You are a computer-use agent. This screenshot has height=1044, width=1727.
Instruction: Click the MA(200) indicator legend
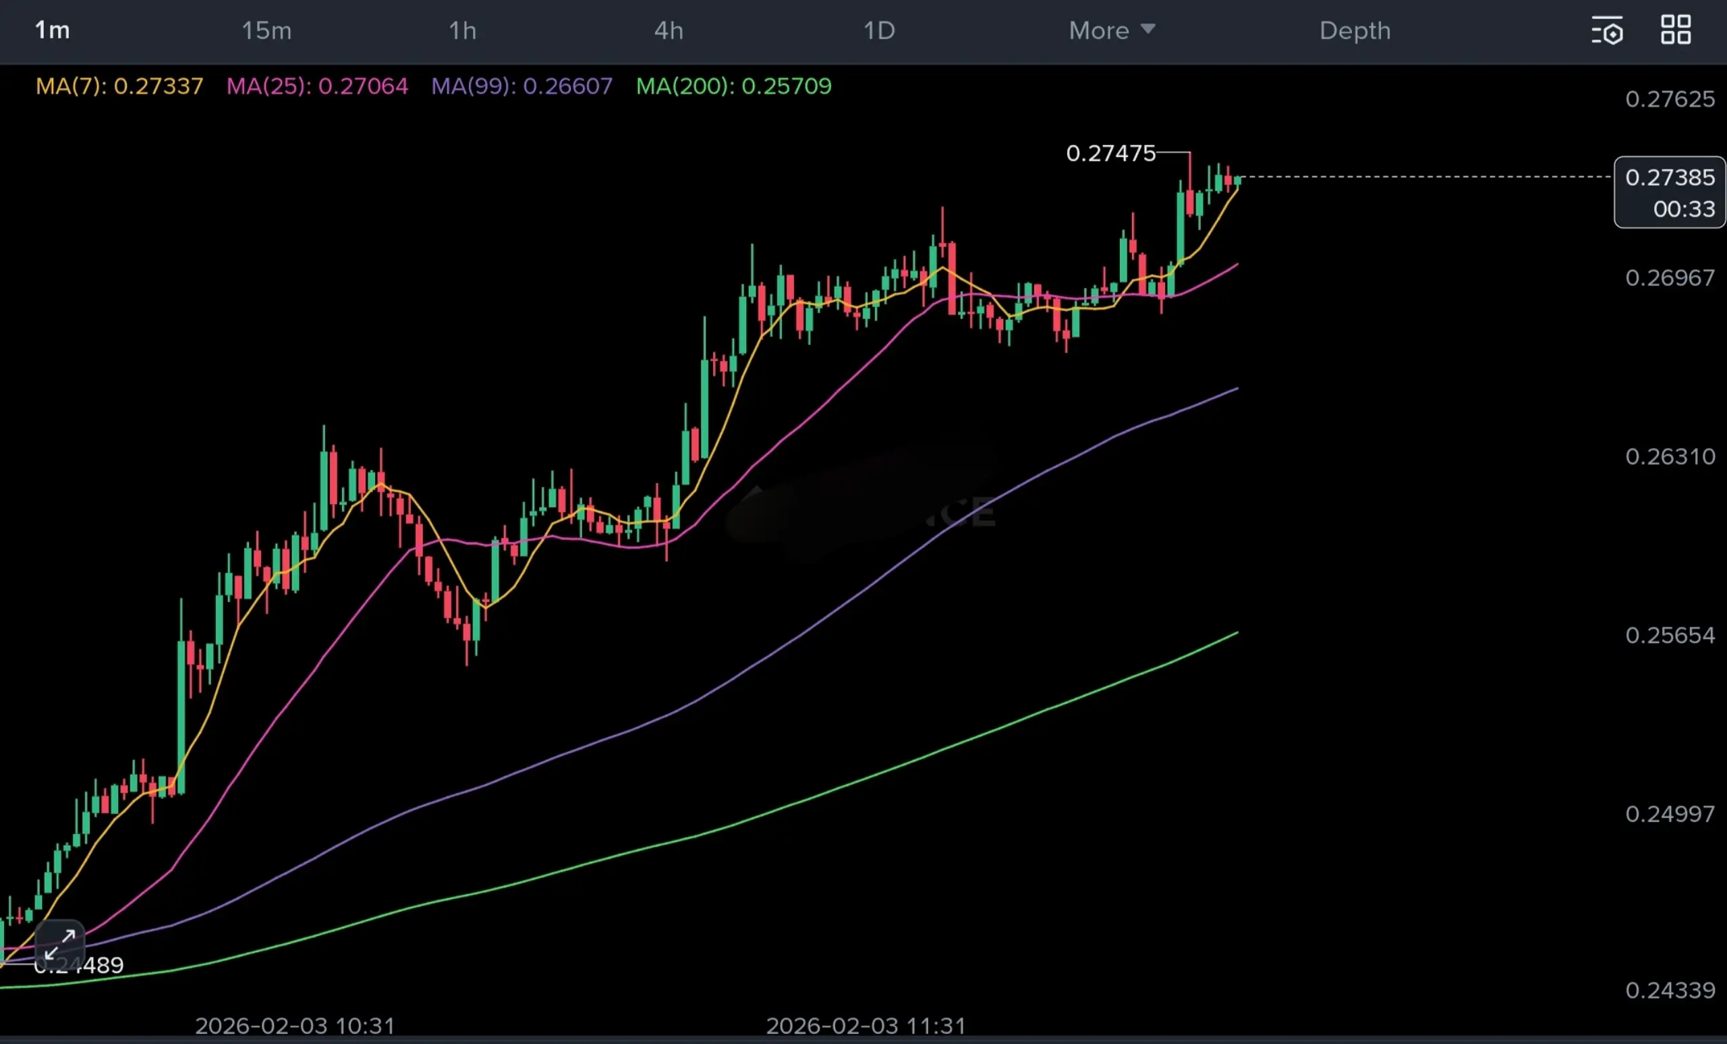click(733, 86)
